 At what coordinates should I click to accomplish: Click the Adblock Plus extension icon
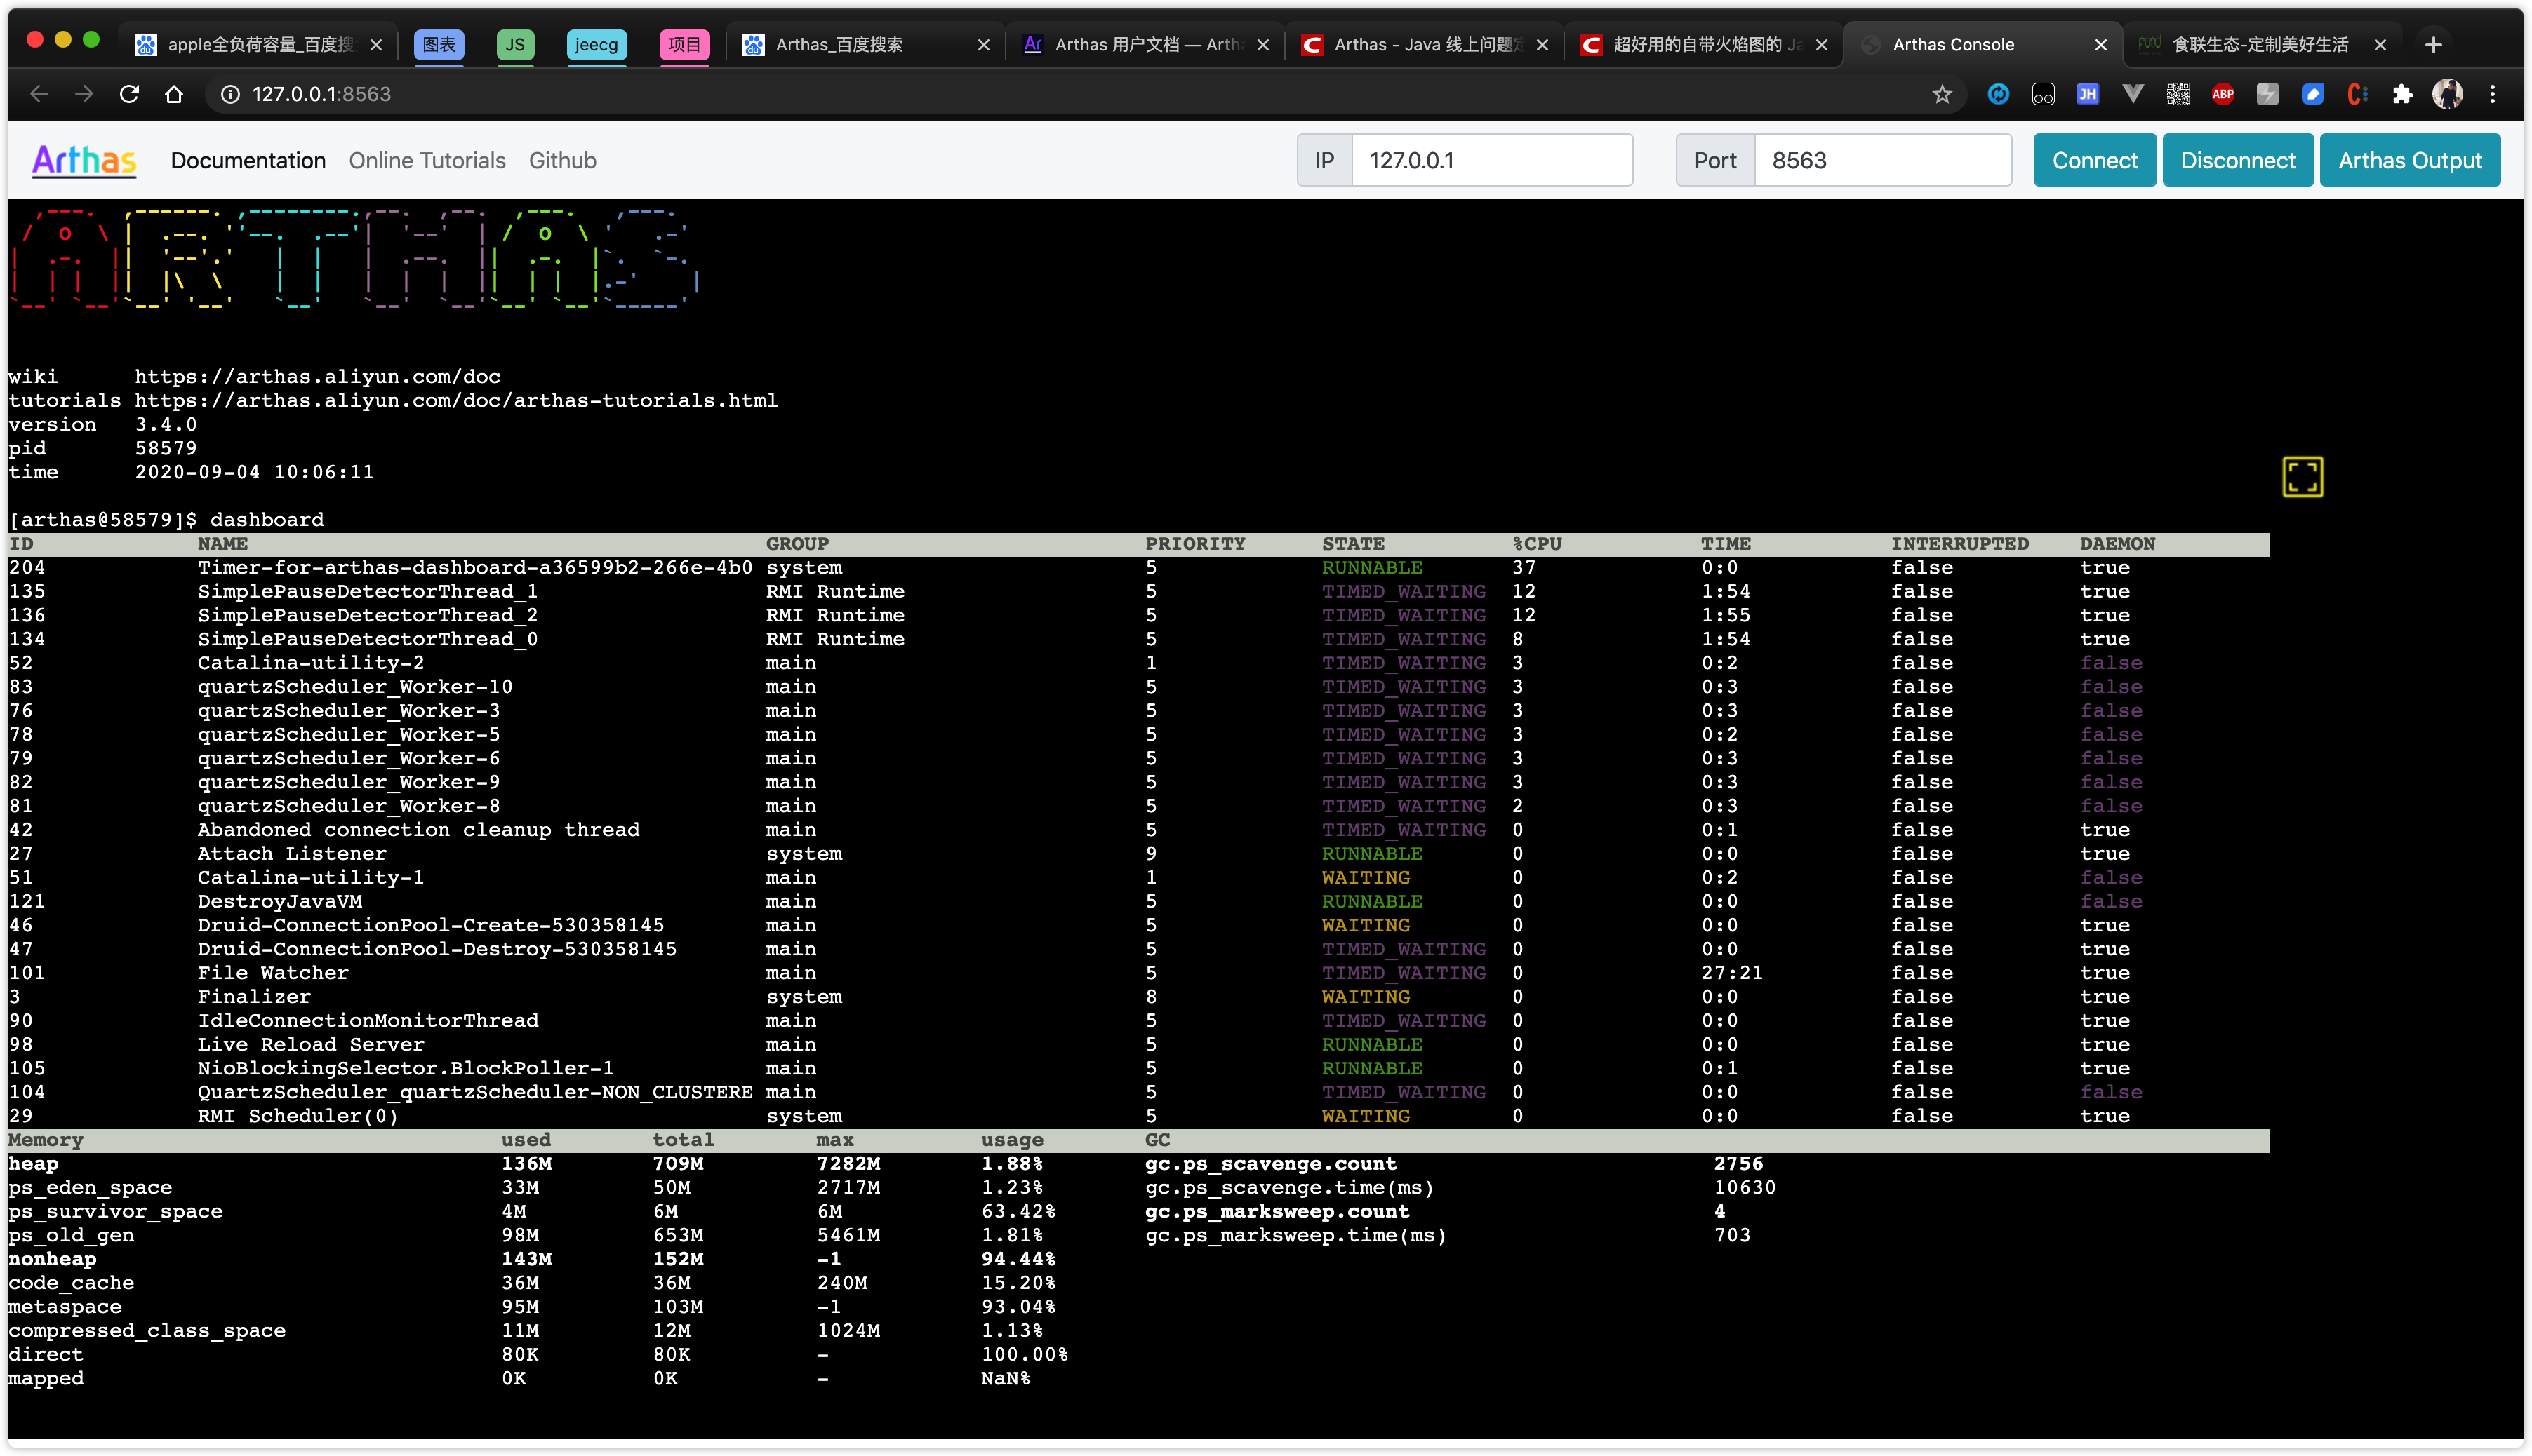[x=2223, y=94]
